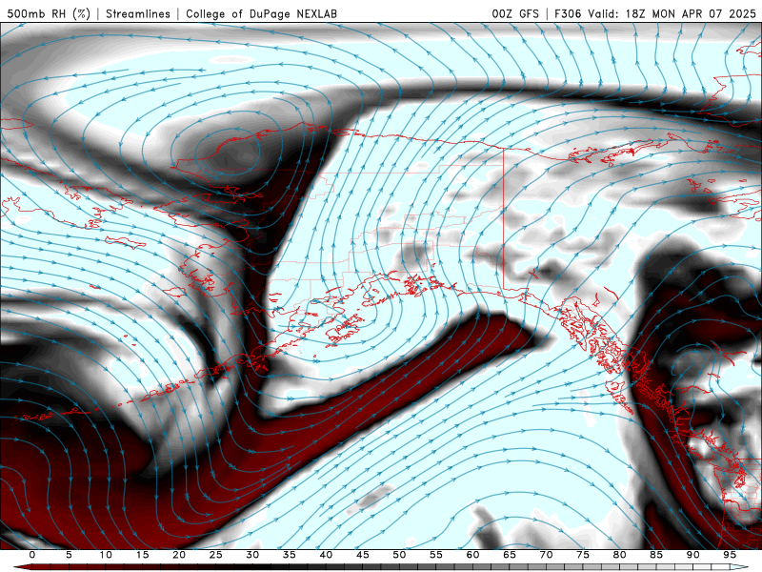Click the colorbar value label '20'
The width and height of the screenshot is (762, 572).
(x=179, y=555)
